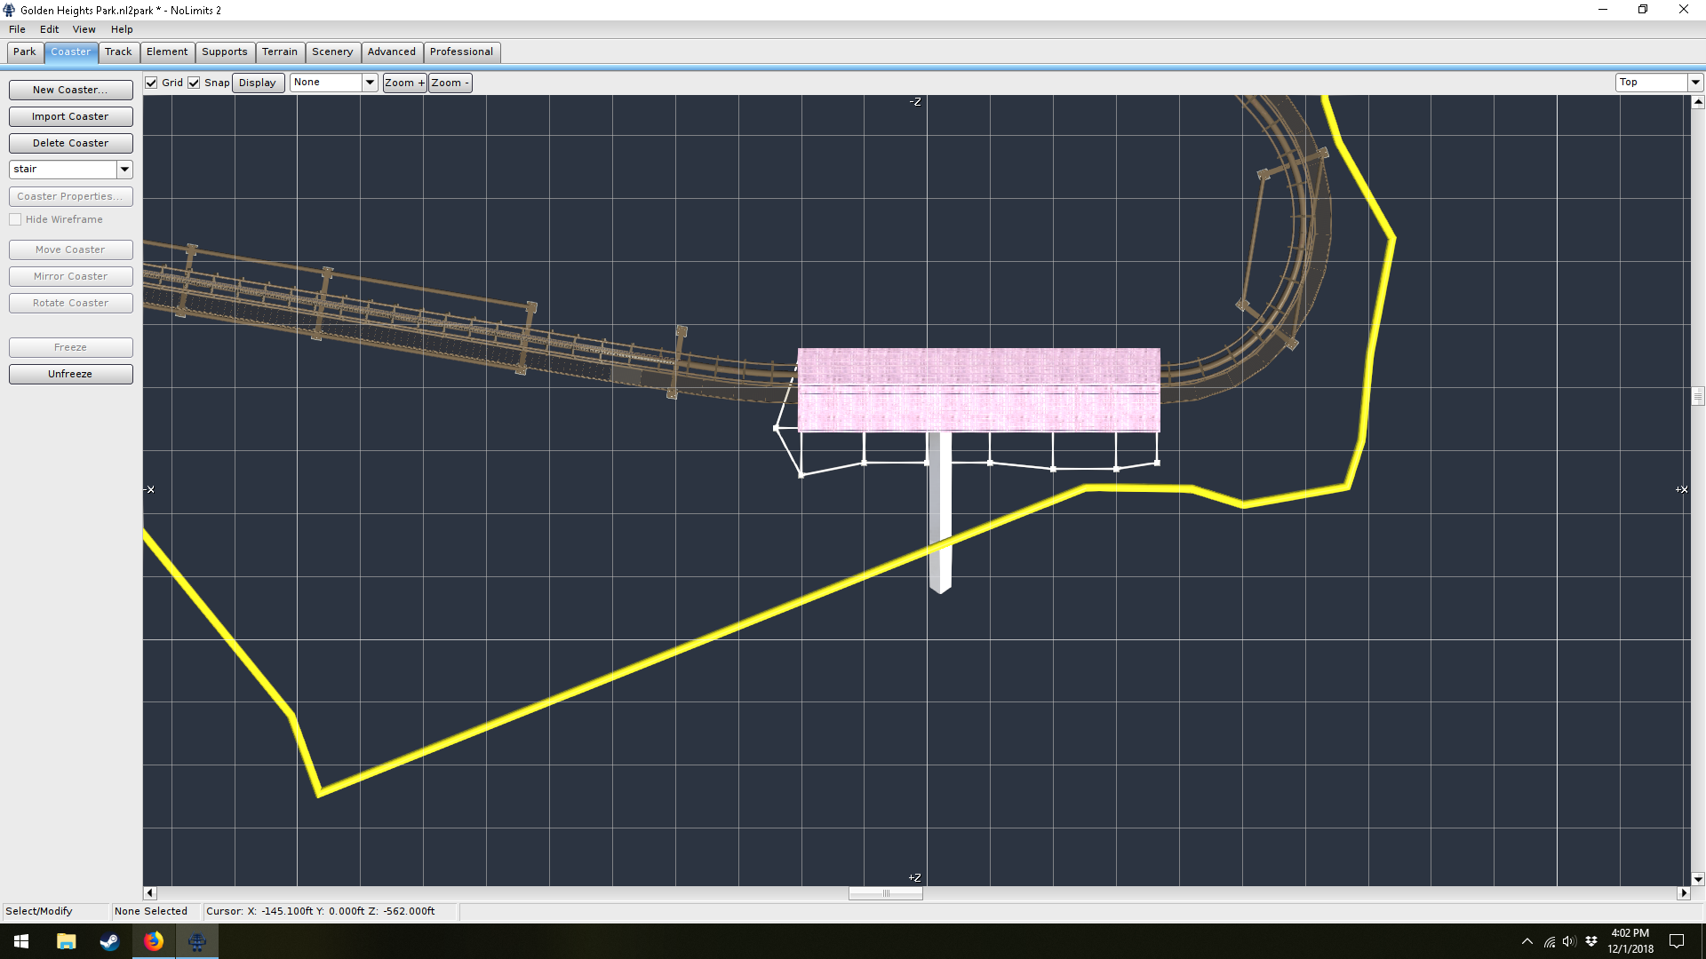This screenshot has height=959, width=1706.
Task: Open File Explorer taskbar icon
Action: 66,941
